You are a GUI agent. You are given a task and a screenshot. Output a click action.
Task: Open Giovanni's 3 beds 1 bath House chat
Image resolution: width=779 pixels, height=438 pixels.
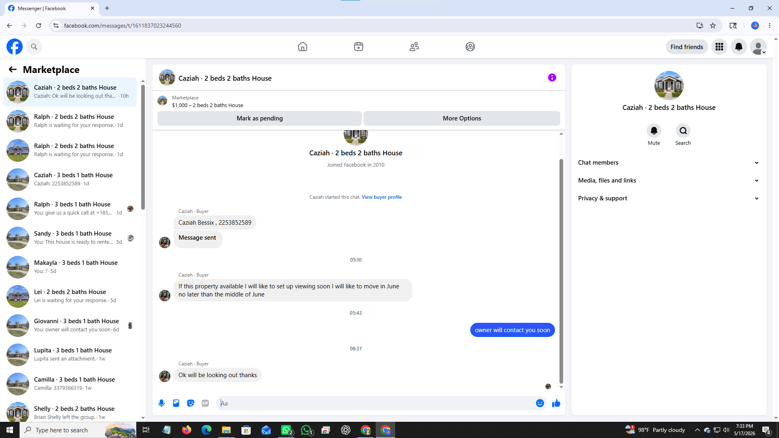(x=70, y=326)
